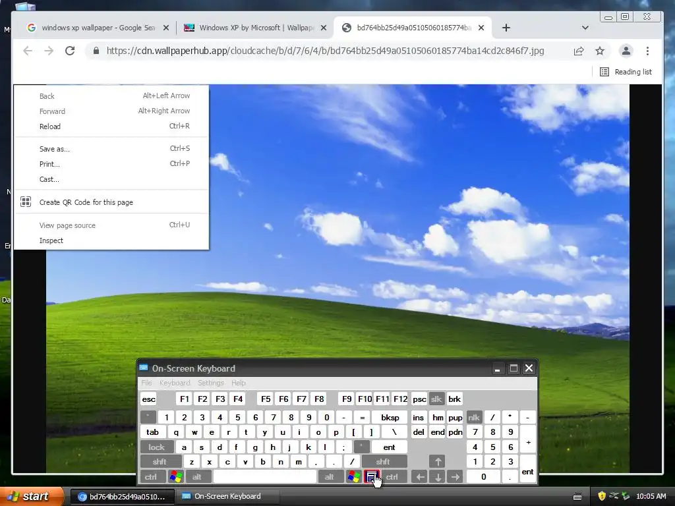Click the del key
Screen dimensions: 675x506
(x=419, y=432)
